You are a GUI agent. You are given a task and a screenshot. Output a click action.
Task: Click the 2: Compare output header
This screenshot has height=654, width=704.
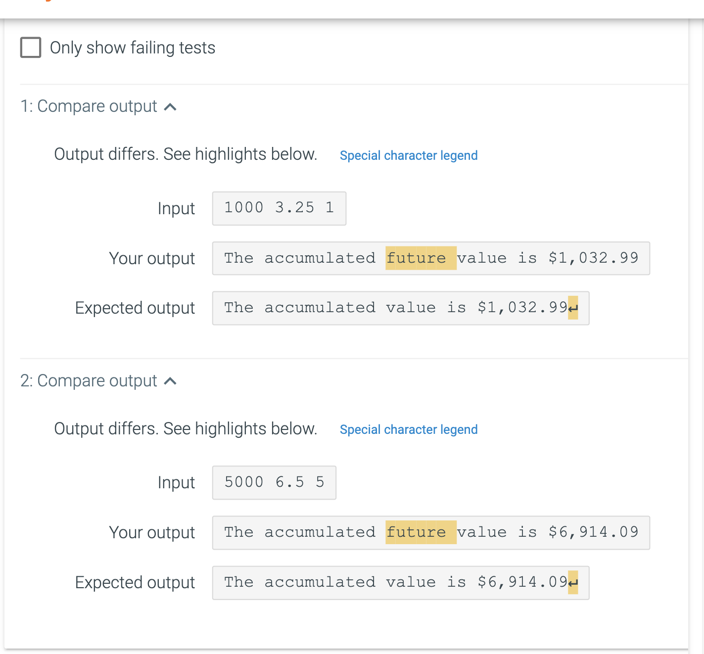point(89,381)
